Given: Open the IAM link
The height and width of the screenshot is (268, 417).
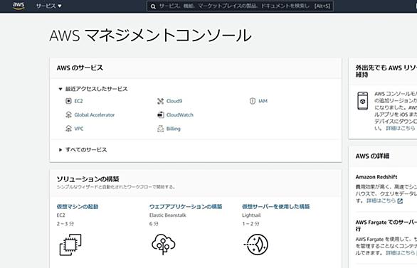Looking at the screenshot, I should point(263,101).
